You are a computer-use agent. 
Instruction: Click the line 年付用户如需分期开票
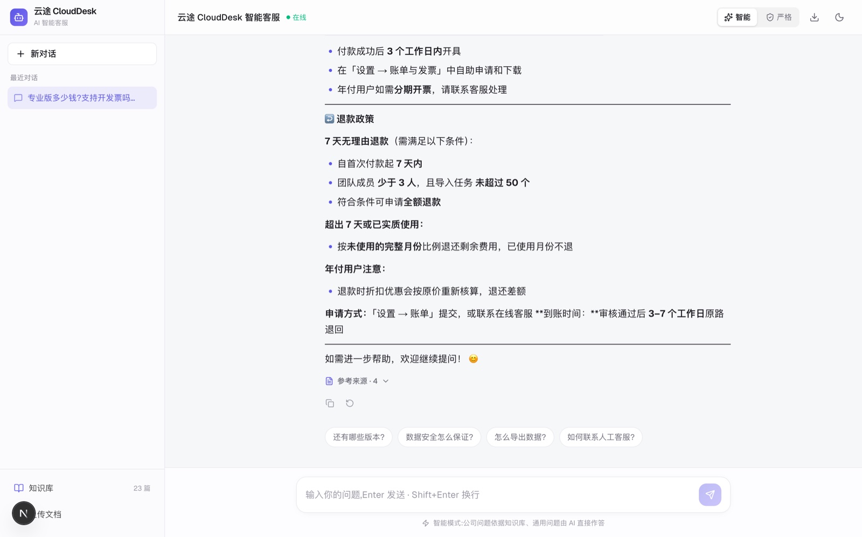[422, 89]
